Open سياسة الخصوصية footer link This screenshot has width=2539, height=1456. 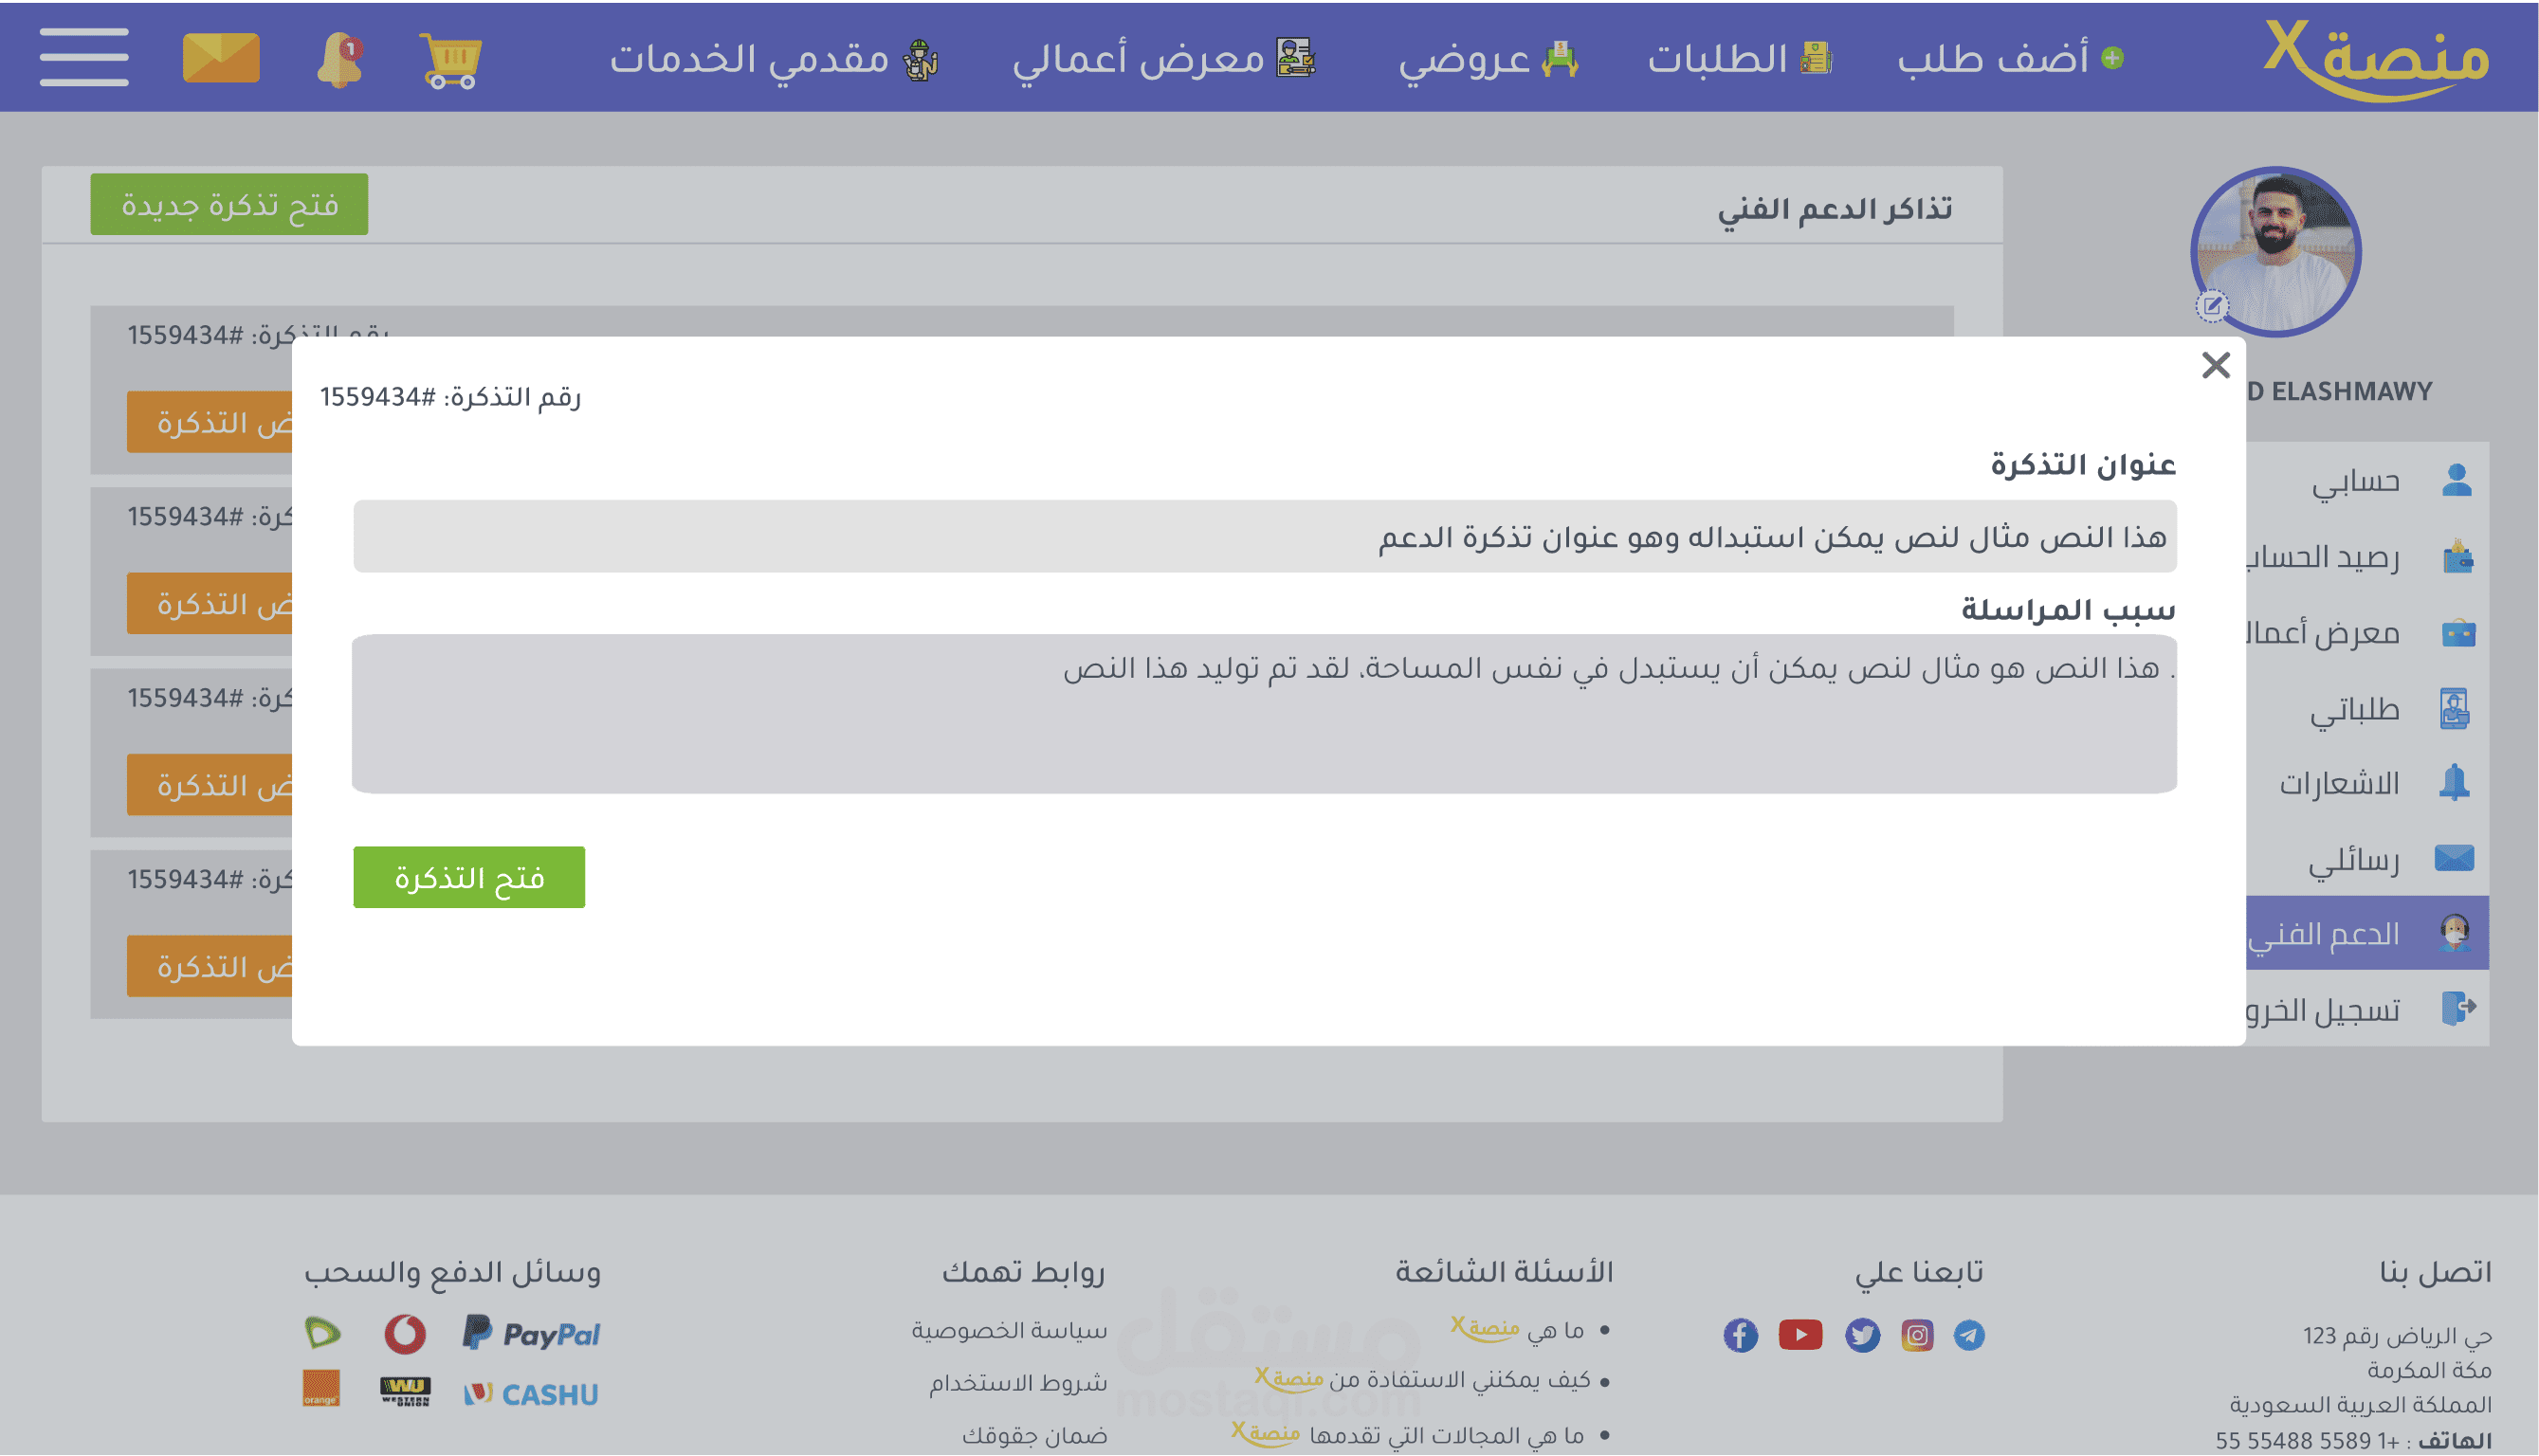[x=1008, y=1330]
